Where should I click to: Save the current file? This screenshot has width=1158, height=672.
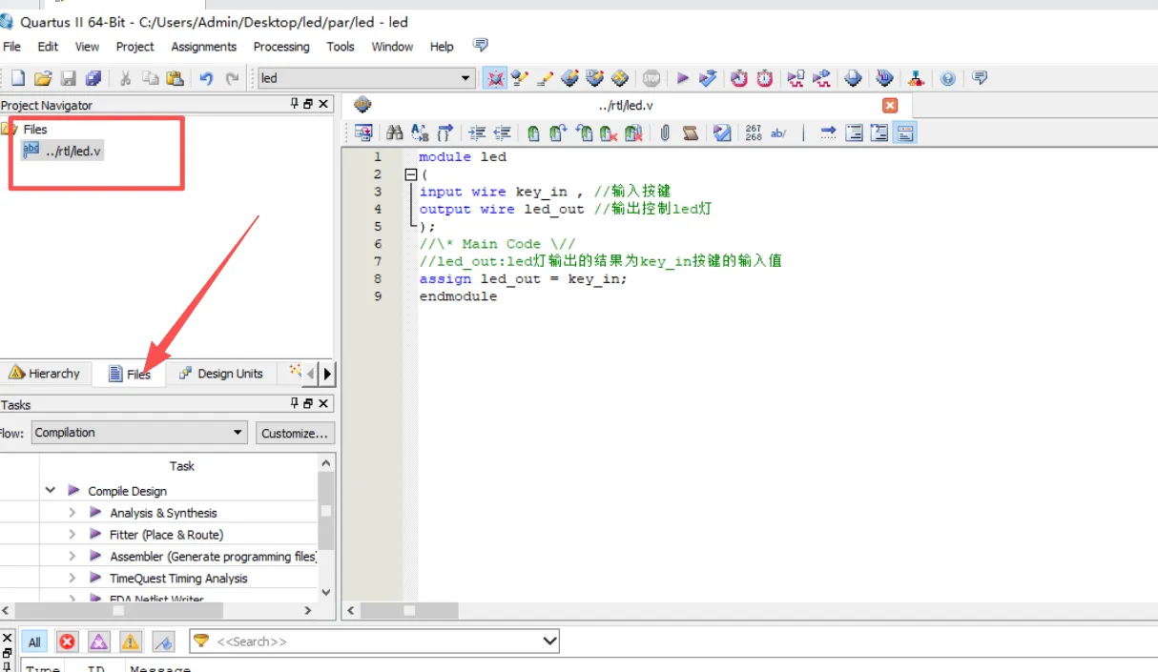68,78
